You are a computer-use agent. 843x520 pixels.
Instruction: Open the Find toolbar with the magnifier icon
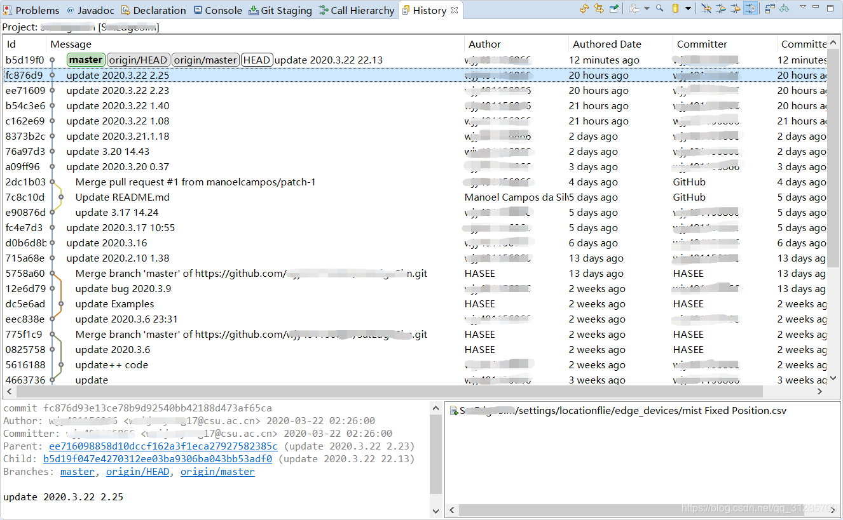tap(660, 8)
